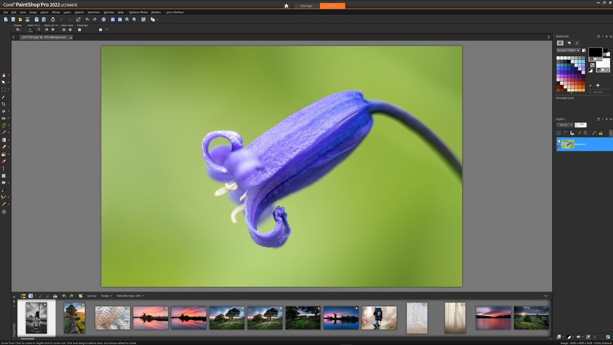
Task: Select the Pick tool
Action: point(4,81)
